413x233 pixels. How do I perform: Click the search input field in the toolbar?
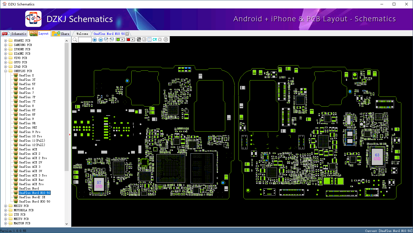click(x=85, y=40)
